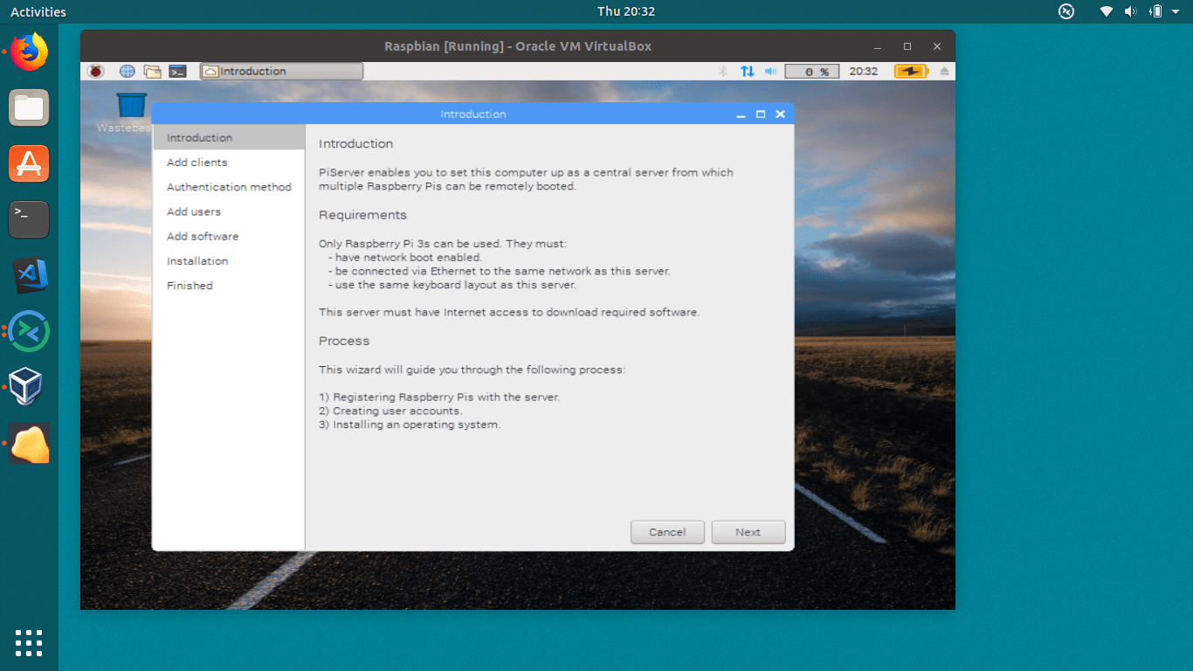Click the Bluetooth icon in Raspbian tray
Screen dimensions: 1193x671
(722, 71)
